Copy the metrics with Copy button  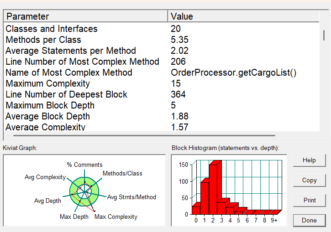click(x=309, y=180)
